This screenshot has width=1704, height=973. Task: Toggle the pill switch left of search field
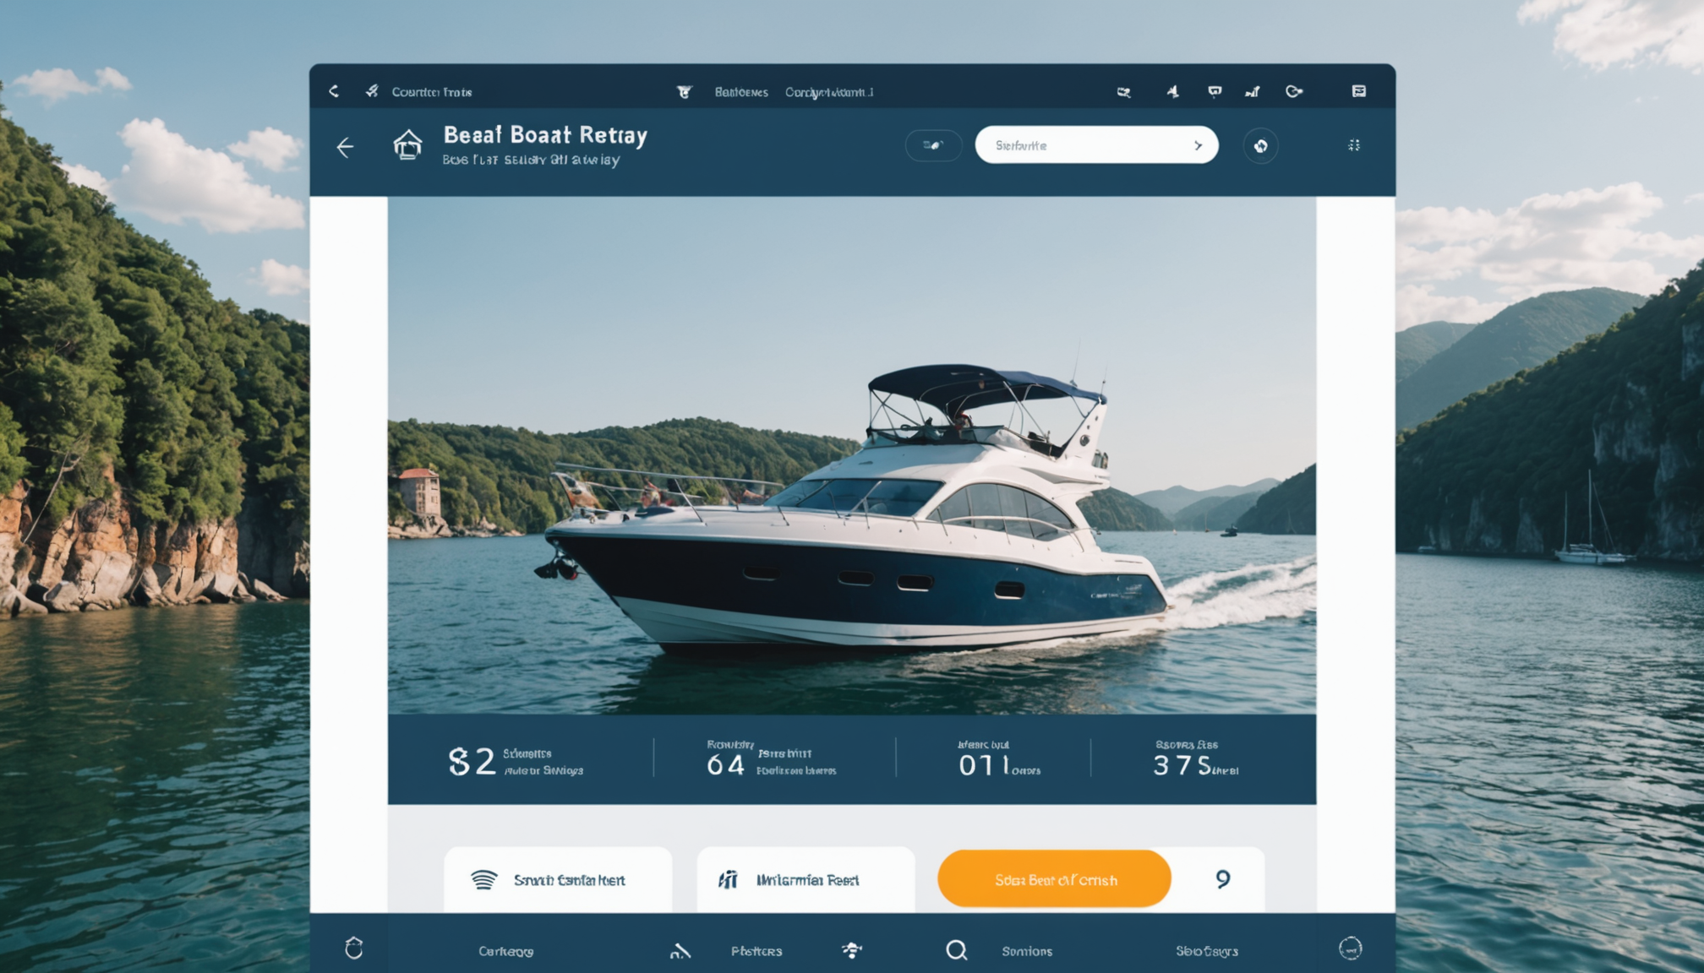[933, 145]
